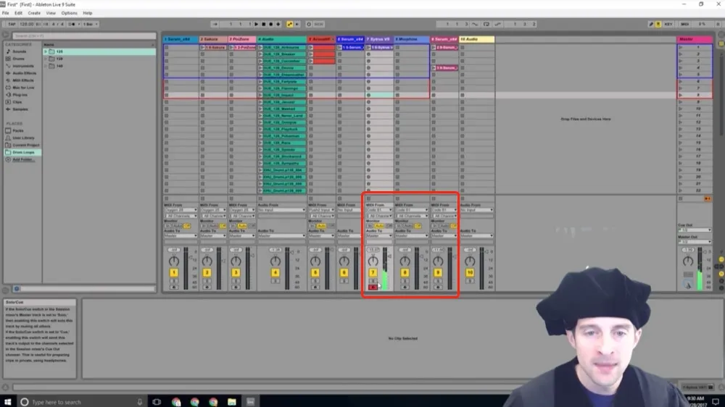The height and width of the screenshot is (407, 725).
Task: Open track 1 MIDI From dropdown
Action: pyautogui.click(x=181, y=210)
